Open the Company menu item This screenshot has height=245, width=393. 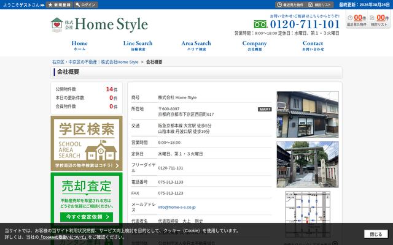tap(254, 45)
